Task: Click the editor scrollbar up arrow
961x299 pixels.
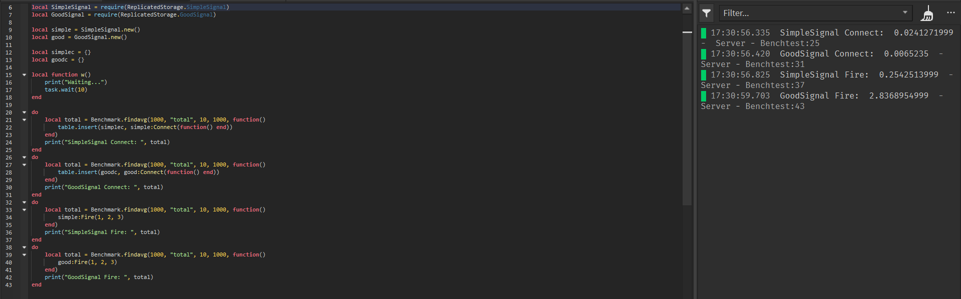Action: [x=687, y=8]
